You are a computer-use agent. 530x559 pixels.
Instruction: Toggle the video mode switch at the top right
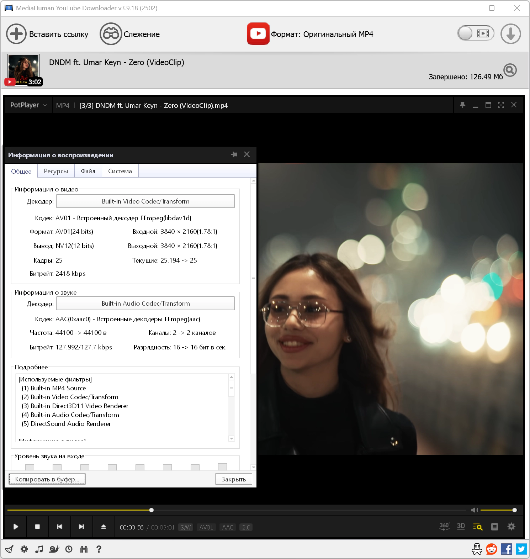point(476,34)
